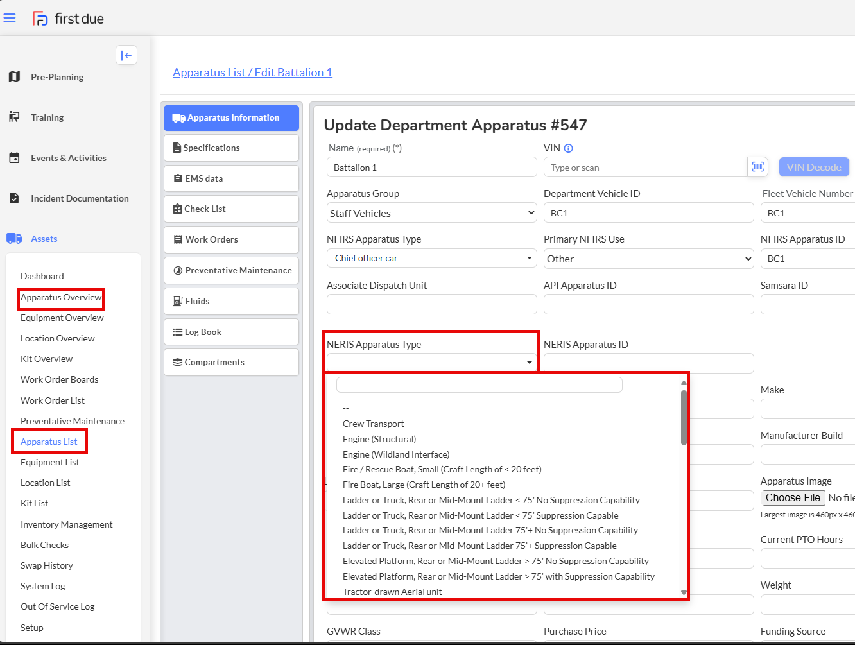The height and width of the screenshot is (645, 855).
Task: Open the NFIRS Apparatus Type dropdown
Action: click(x=431, y=258)
